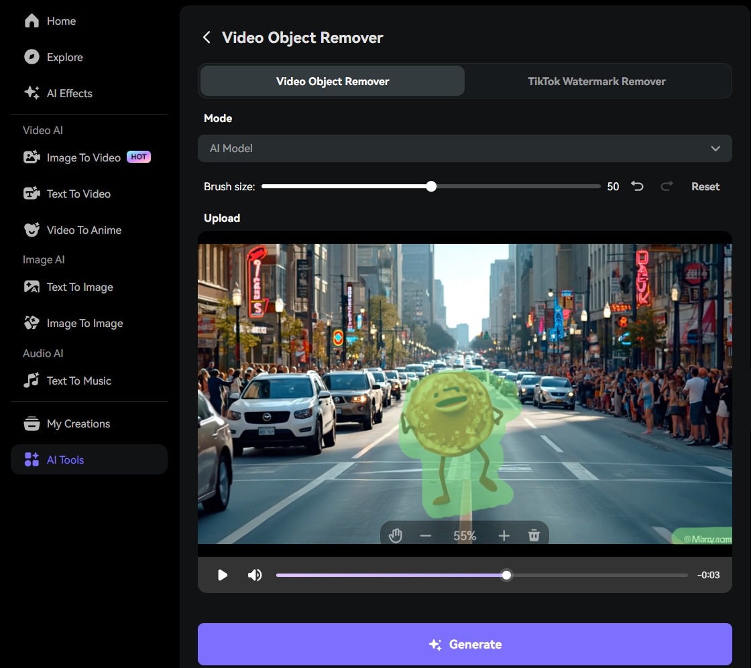Go to My Creations
Viewport: 751px width, 668px height.
(x=78, y=423)
